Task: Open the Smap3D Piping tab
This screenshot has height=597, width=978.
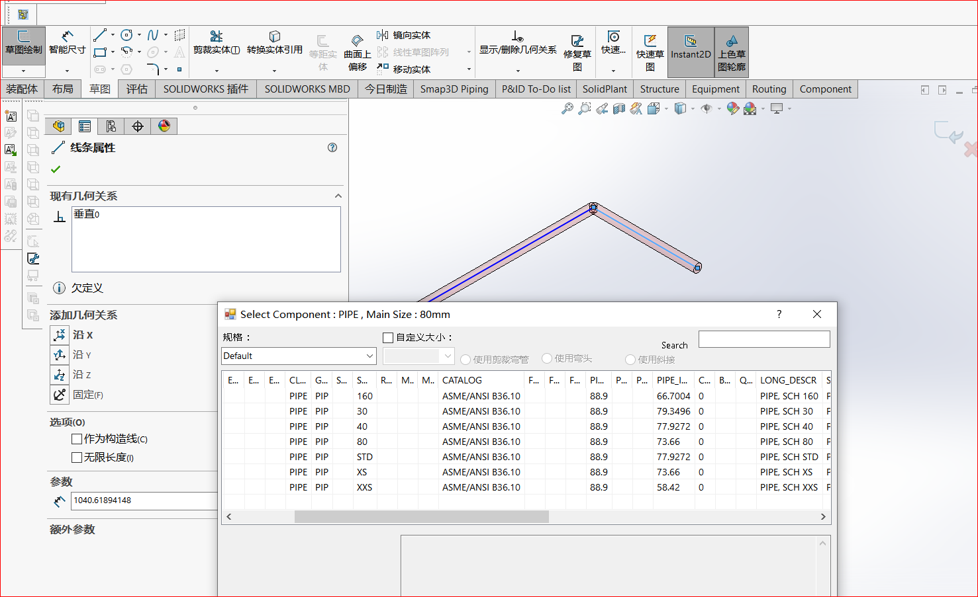Action: pos(454,89)
